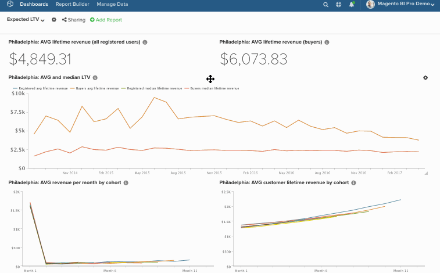Screen dimensions: 440x273
Task: Show info for AVG lifetime revenue (buyers)
Action: (327, 42)
